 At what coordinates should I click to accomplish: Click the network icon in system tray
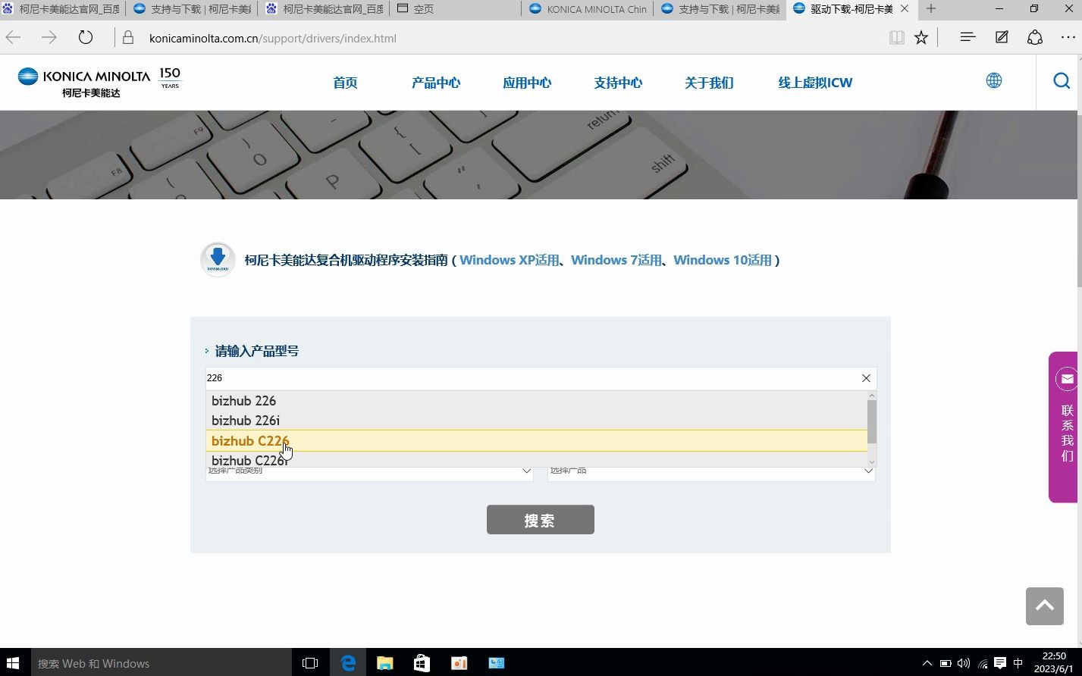tap(983, 664)
